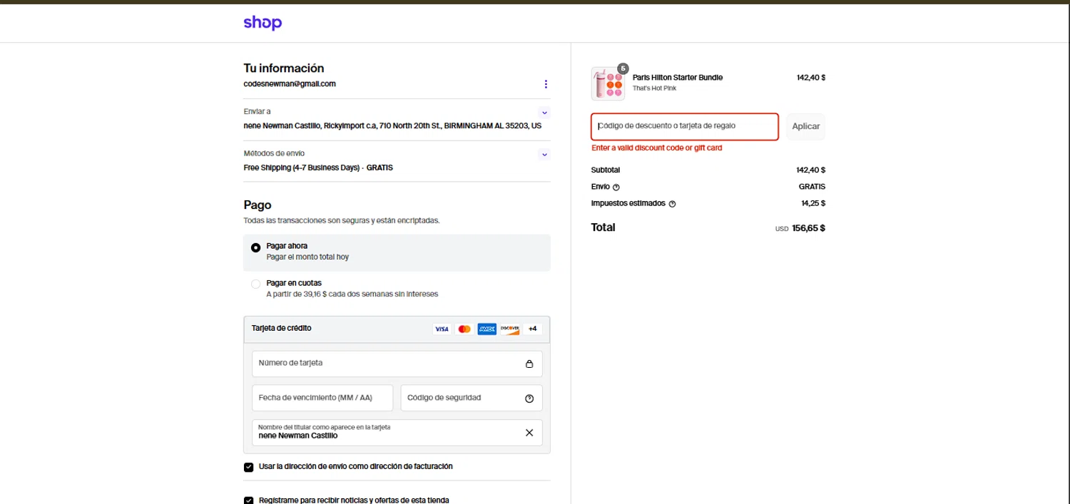1070x504 pixels.
Task: Click the shipping address text line
Action: tap(392, 126)
